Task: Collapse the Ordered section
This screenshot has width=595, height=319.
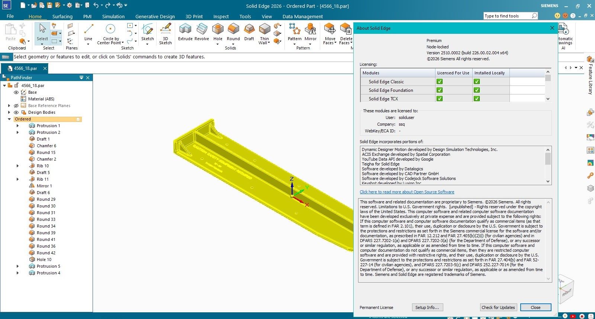Action: 9,119
